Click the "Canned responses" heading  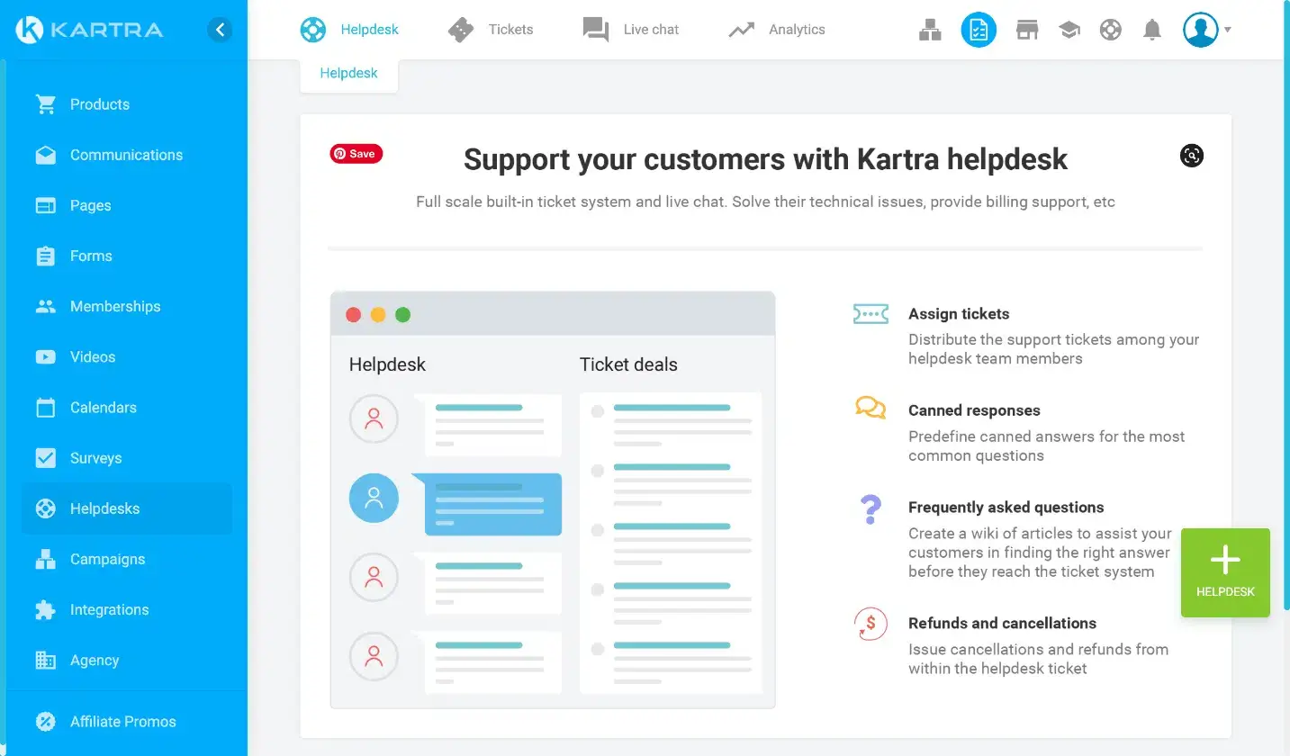coord(974,410)
